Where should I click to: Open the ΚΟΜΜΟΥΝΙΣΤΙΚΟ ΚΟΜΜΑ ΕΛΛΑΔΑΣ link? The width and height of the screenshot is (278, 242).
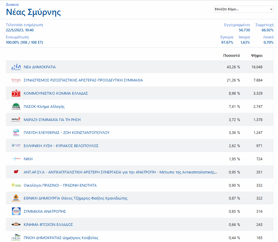[56, 93]
